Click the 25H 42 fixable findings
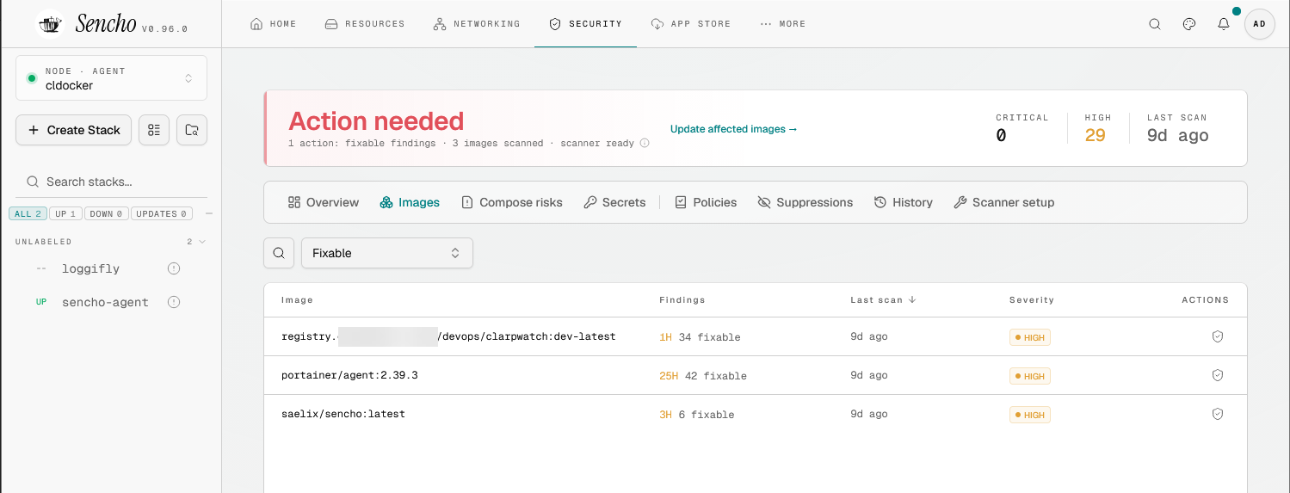This screenshot has width=1290, height=493. 703,376
